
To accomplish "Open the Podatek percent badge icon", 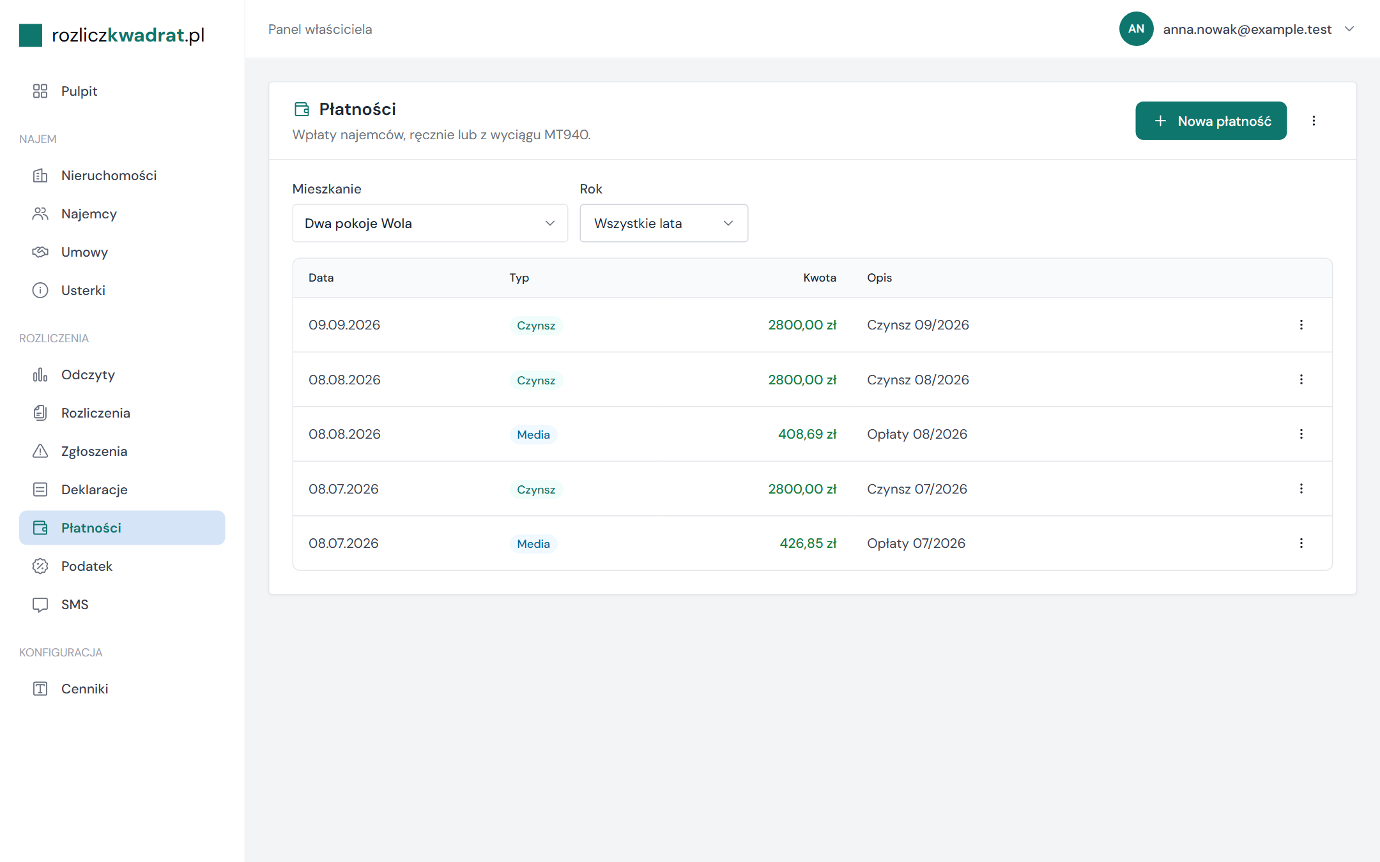I will point(40,566).
